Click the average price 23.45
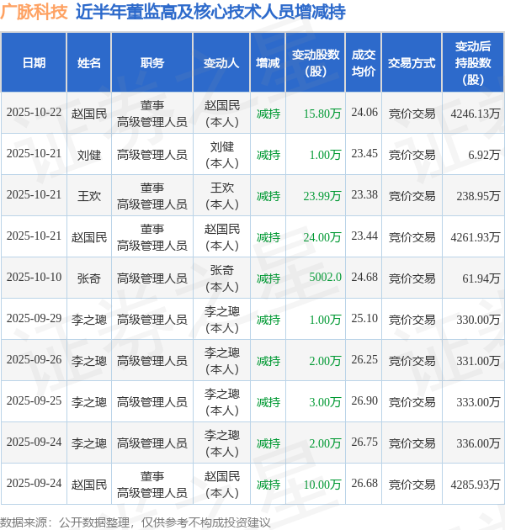 click(x=364, y=153)
